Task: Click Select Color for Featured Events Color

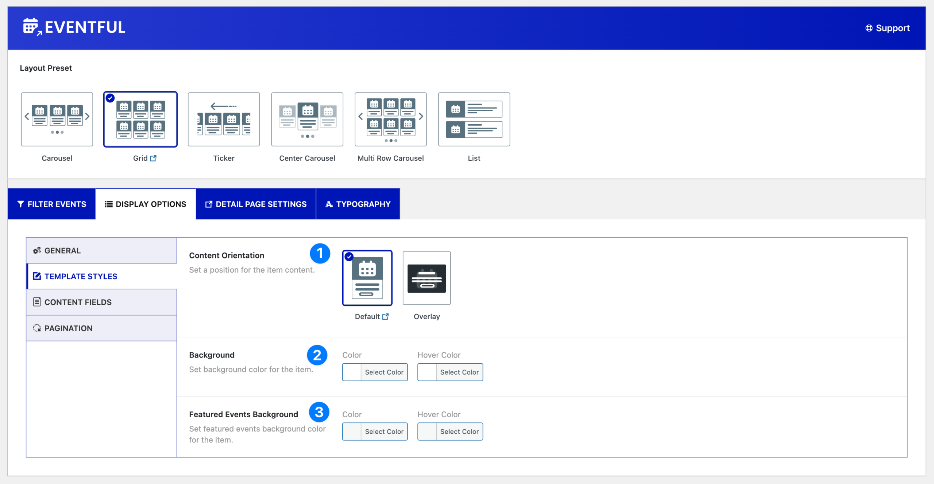Action: tap(384, 432)
